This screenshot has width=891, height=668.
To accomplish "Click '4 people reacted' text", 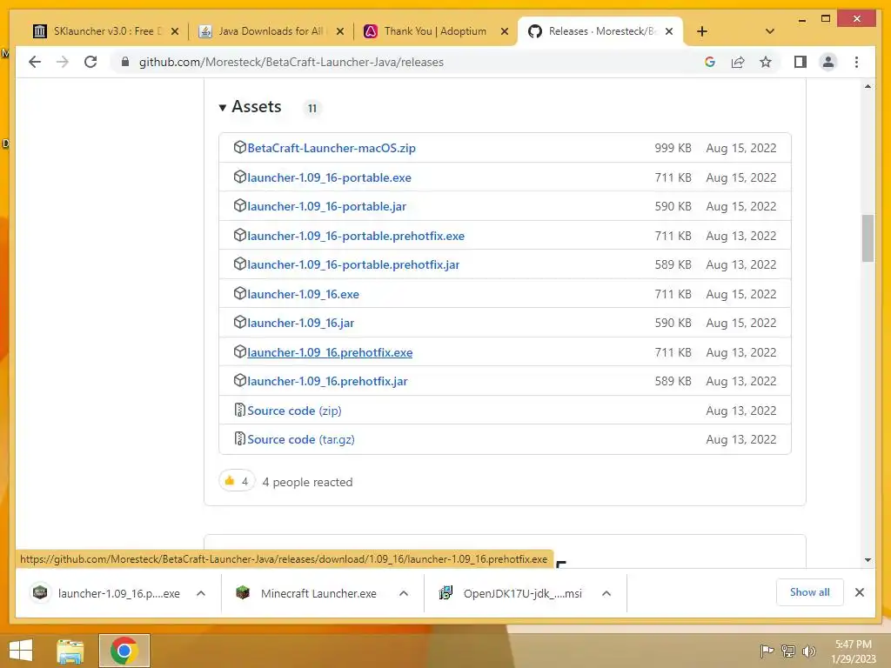I will 307,482.
